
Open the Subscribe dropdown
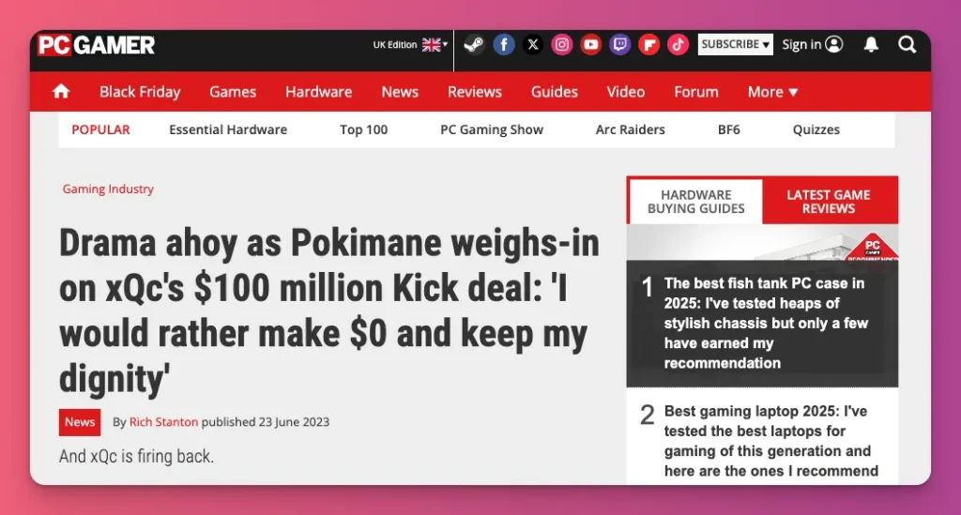(735, 44)
